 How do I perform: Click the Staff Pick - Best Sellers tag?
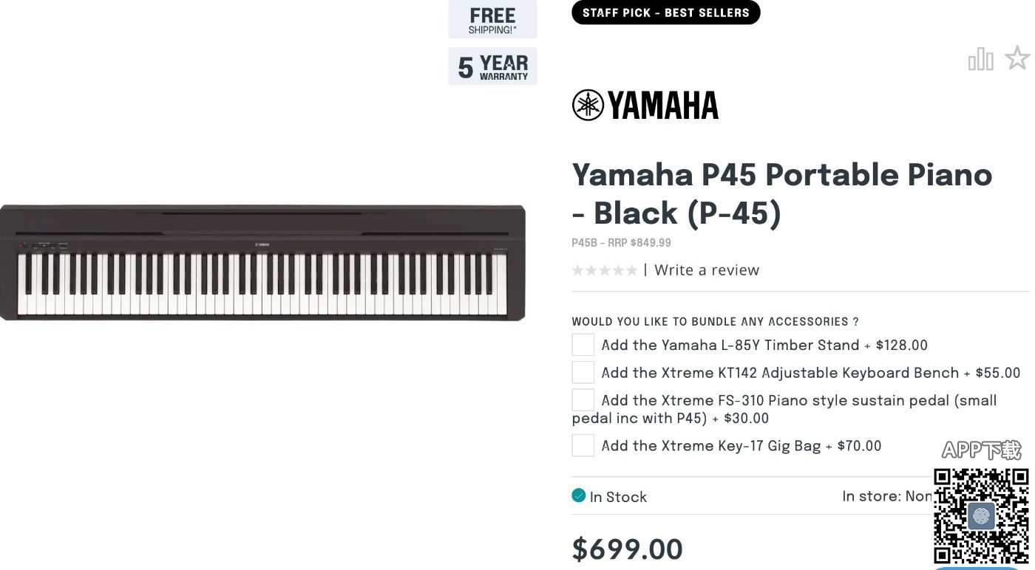(x=665, y=13)
